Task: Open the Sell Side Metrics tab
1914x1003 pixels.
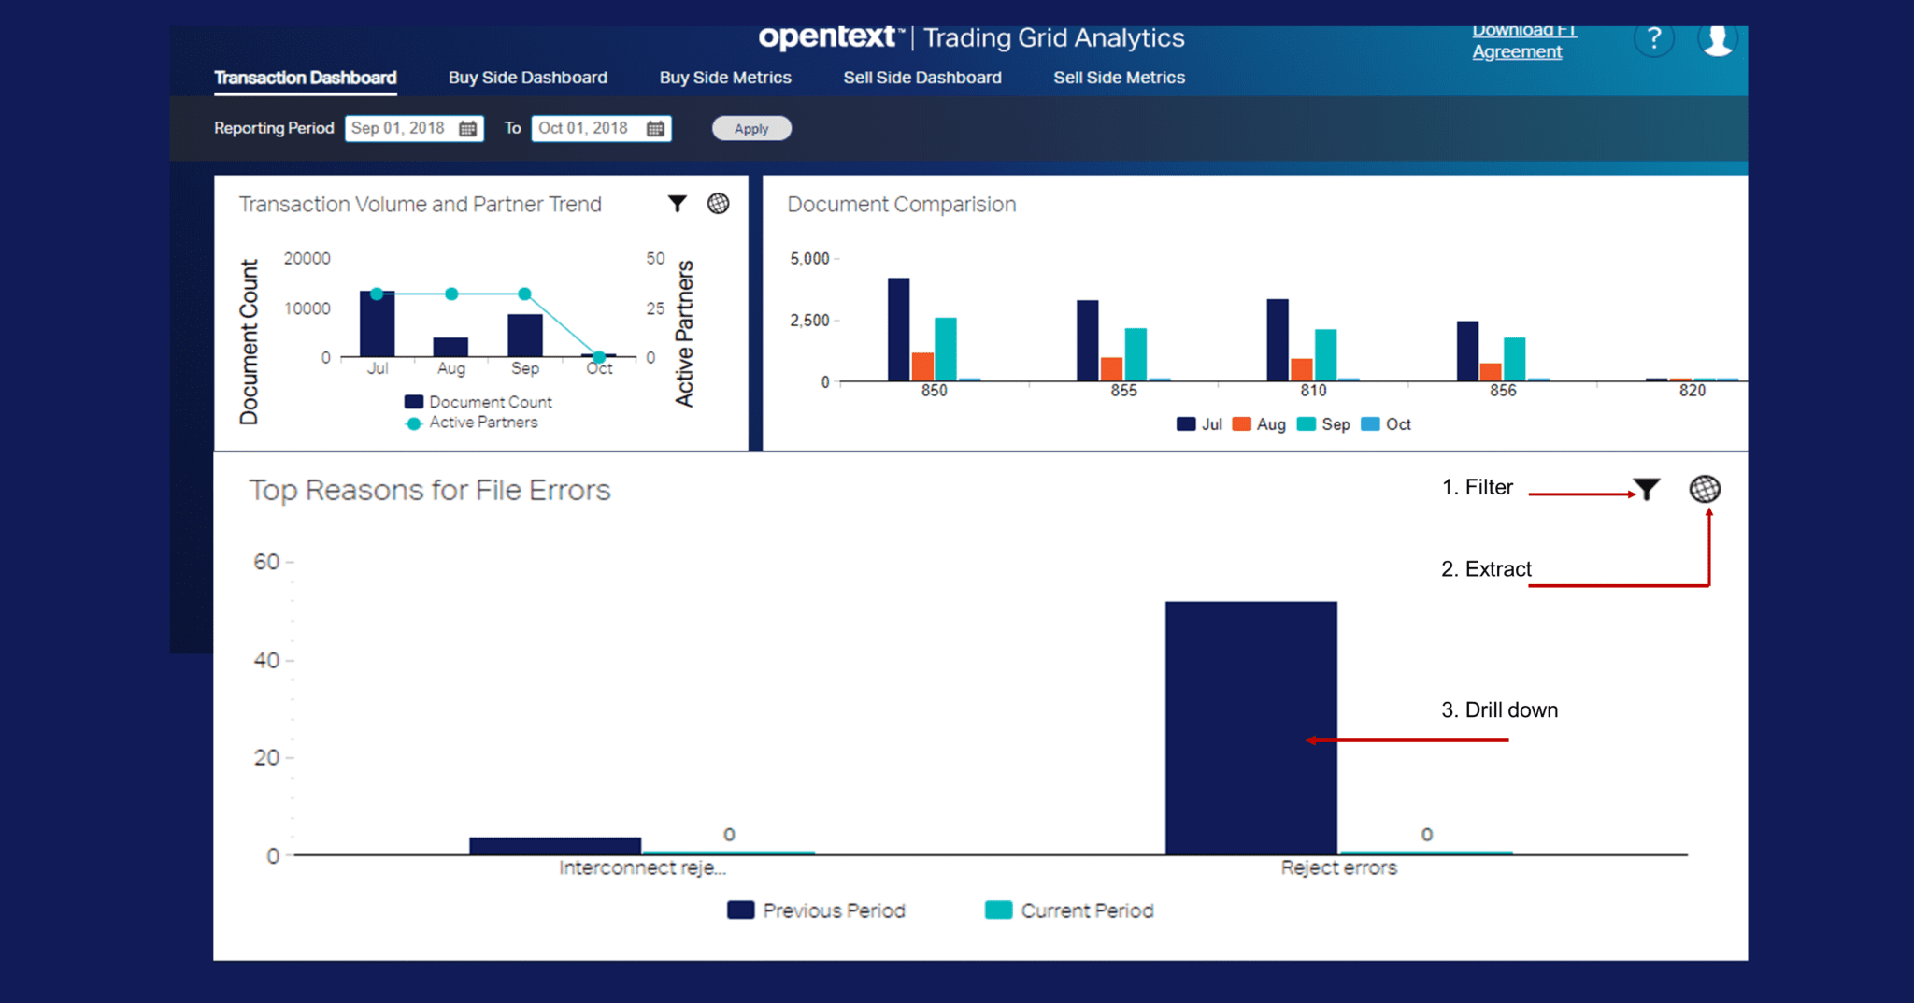Action: click(1119, 78)
